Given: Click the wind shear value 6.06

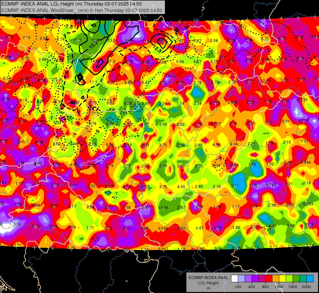Looking at the screenshot, I should coord(110,145).
